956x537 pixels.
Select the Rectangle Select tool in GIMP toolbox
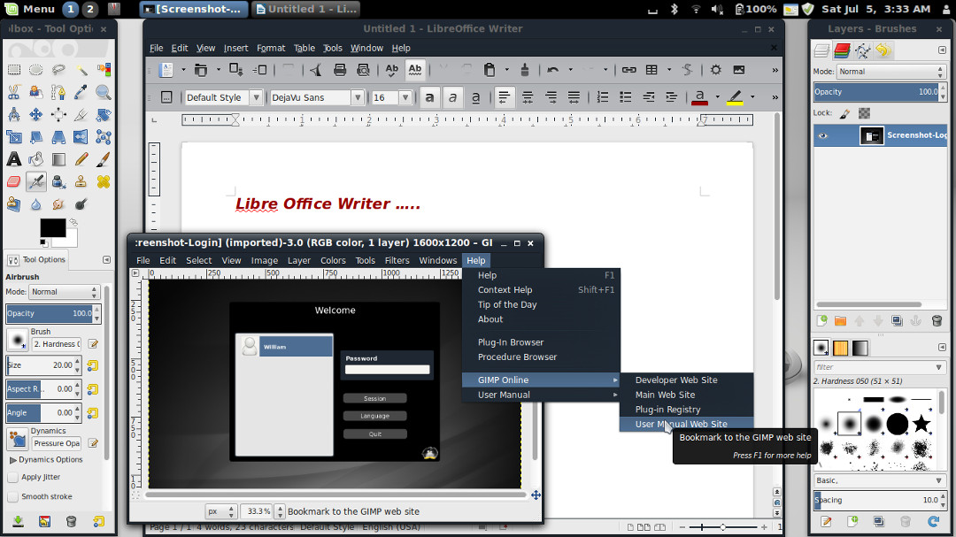tap(14, 70)
